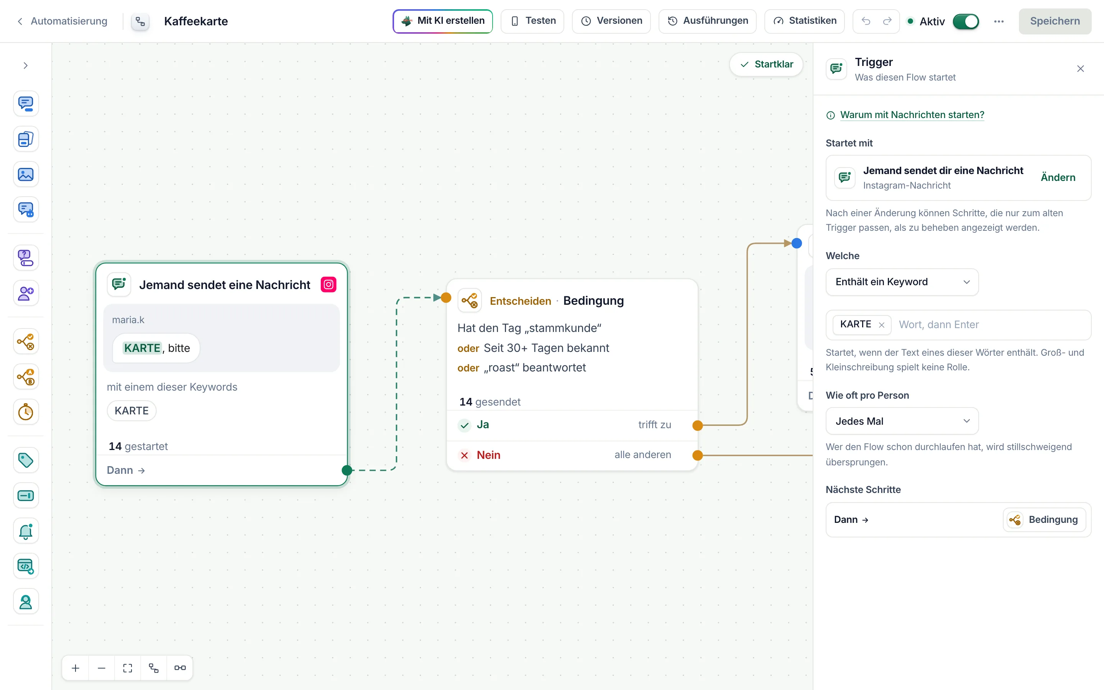Zoom out of the canvas
This screenshot has width=1104, height=690.
coord(102,668)
